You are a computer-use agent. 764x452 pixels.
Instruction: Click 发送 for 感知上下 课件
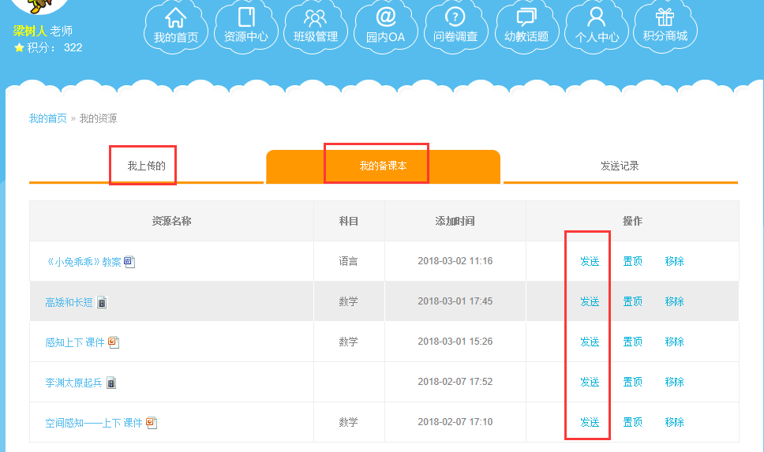[590, 342]
